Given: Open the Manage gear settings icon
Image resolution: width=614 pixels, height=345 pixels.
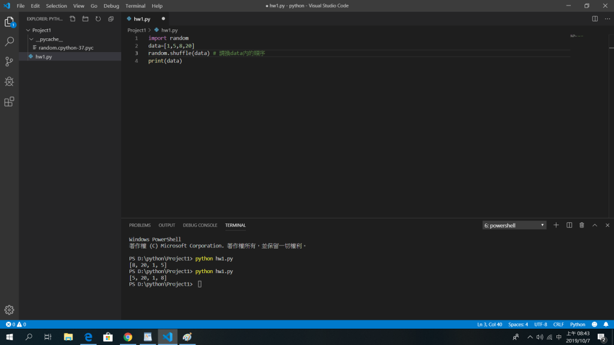Looking at the screenshot, I should tap(10, 310).
